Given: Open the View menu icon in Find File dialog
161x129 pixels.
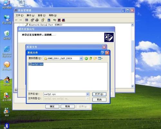Looking at the screenshot, I should [x=100, y=58].
